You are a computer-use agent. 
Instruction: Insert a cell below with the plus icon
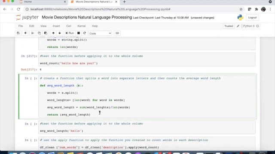click(x=25, y=33)
